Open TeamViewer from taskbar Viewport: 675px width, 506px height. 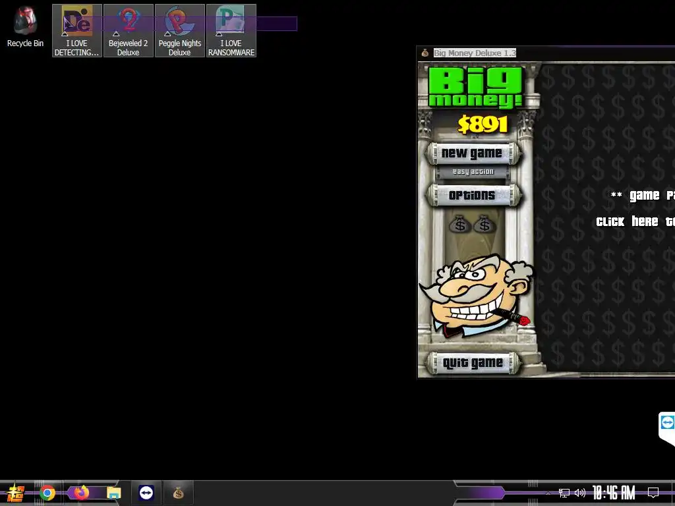(x=146, y=493)
